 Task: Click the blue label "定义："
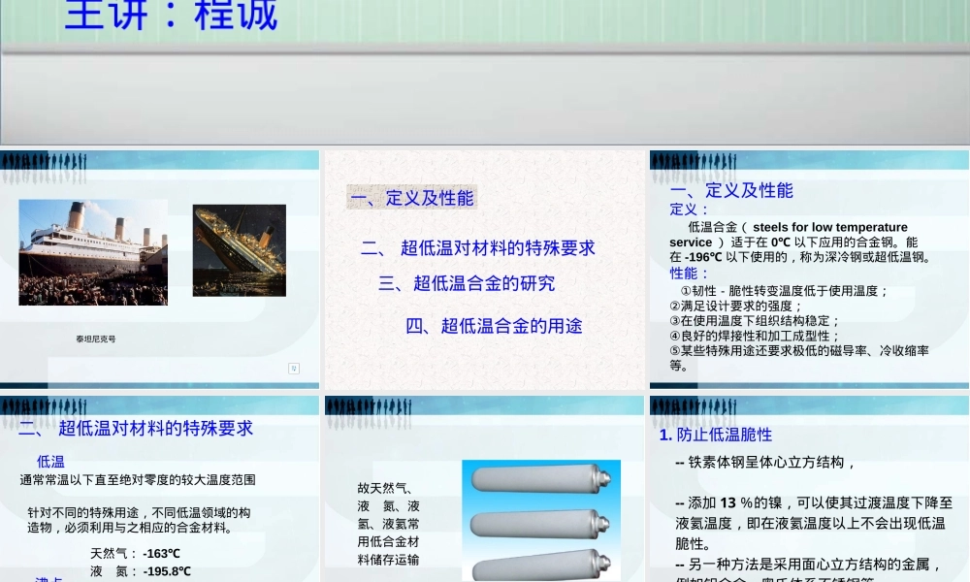[x=690, y=210]
